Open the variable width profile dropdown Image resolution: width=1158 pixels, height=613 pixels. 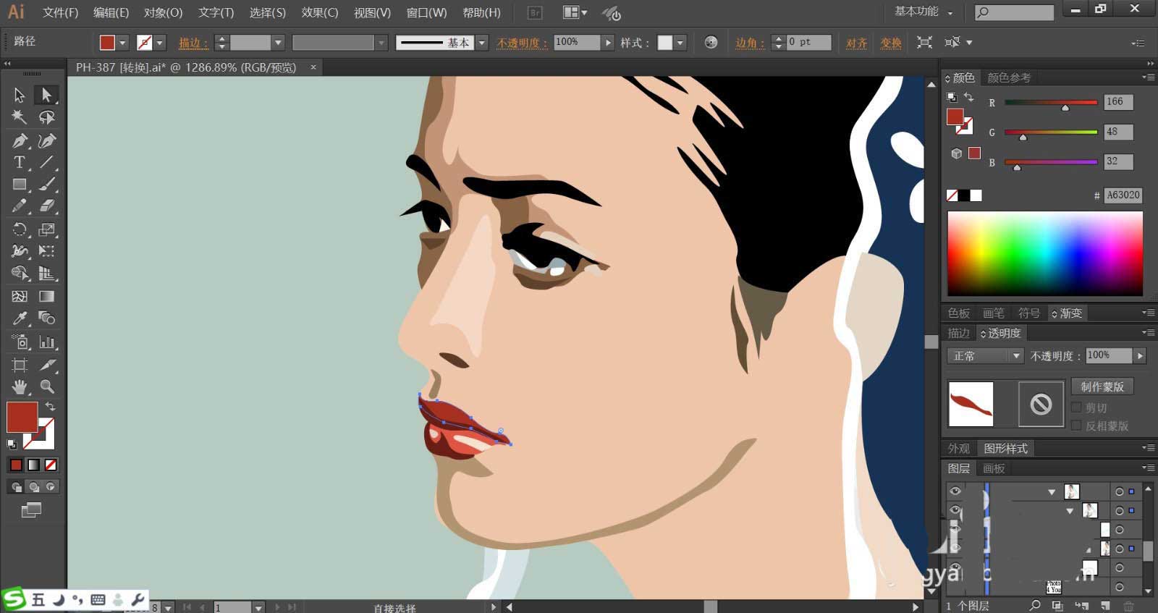pyautogui.click(x=381, y=43)
